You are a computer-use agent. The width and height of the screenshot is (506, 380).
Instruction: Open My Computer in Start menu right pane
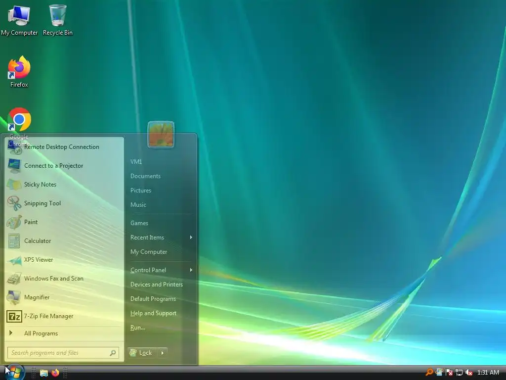[160, 252]
